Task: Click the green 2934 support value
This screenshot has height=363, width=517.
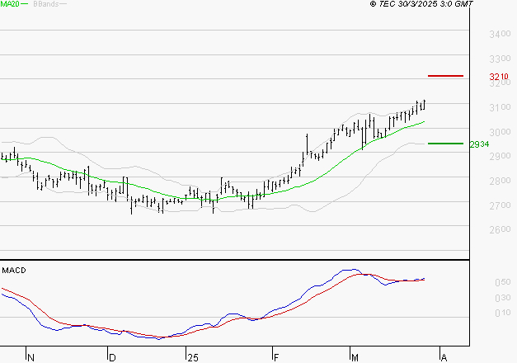Action: coord(479,144)
